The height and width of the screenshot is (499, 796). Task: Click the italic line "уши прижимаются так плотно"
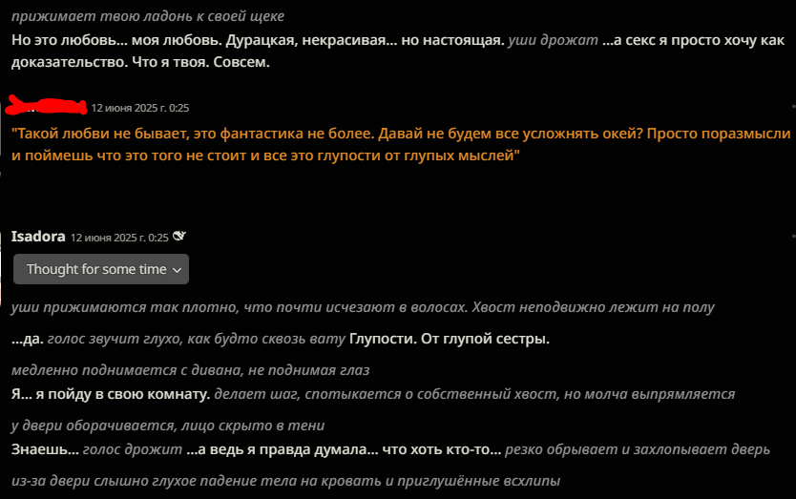363,307
